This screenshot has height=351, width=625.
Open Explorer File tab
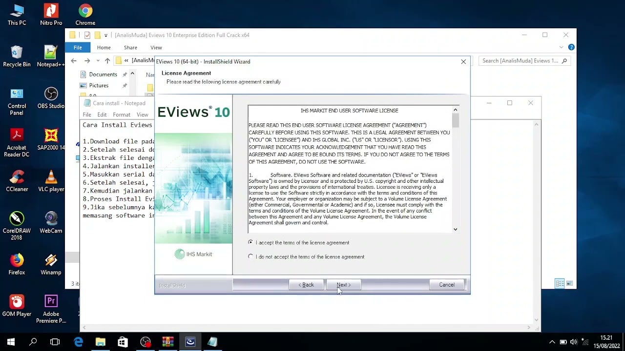78,47
